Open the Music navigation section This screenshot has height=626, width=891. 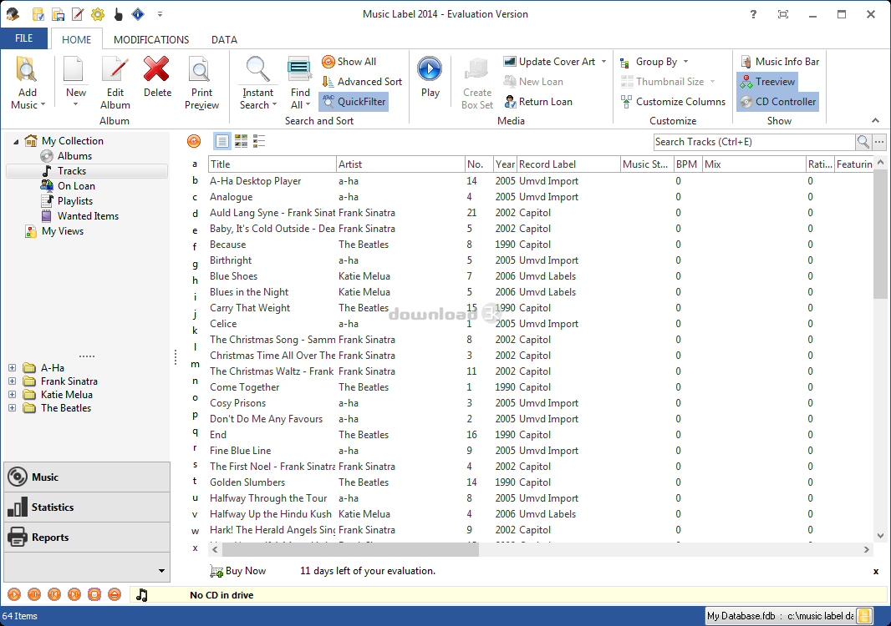point(87,477)
